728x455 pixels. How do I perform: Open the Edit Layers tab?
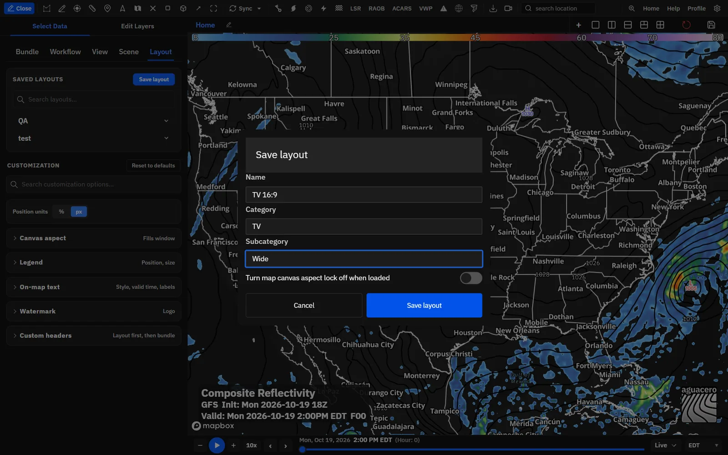click(x=137, y=26)
